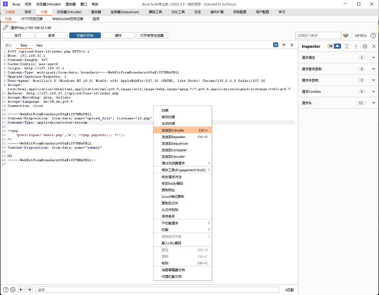Open the 编码工具 main tab

click(x=155, y=12)
